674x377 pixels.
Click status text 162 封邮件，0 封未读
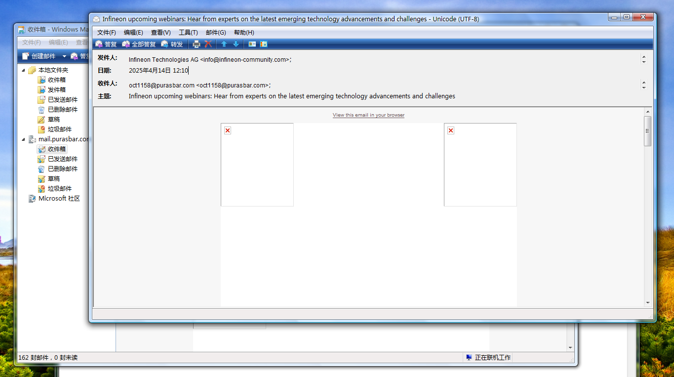coord(48,357)
